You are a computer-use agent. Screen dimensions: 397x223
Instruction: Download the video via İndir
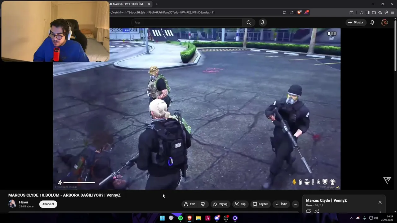281,204
